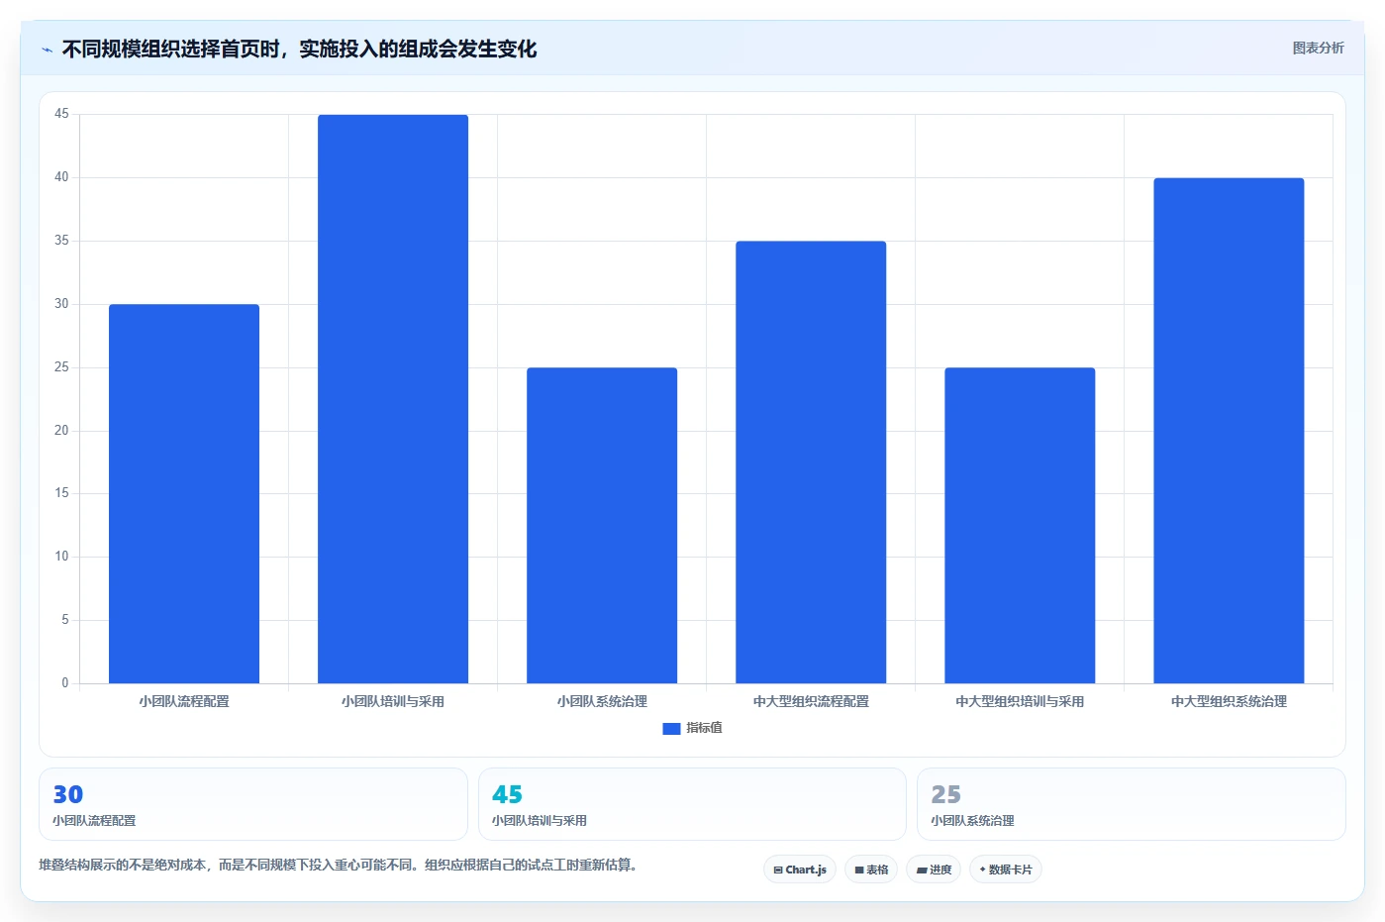This screenshot has height=922, width=1385.
Task: Click x-axis label 小团队系统治理
Action: (602, 701)
